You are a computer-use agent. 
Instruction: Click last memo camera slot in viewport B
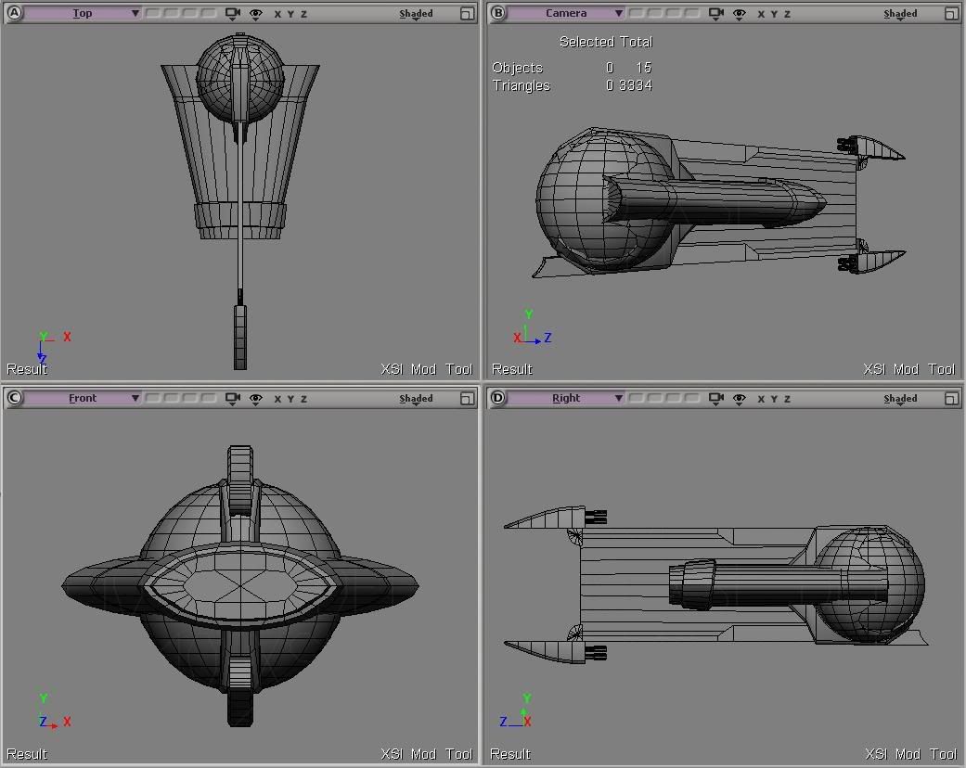pos(692,13)
